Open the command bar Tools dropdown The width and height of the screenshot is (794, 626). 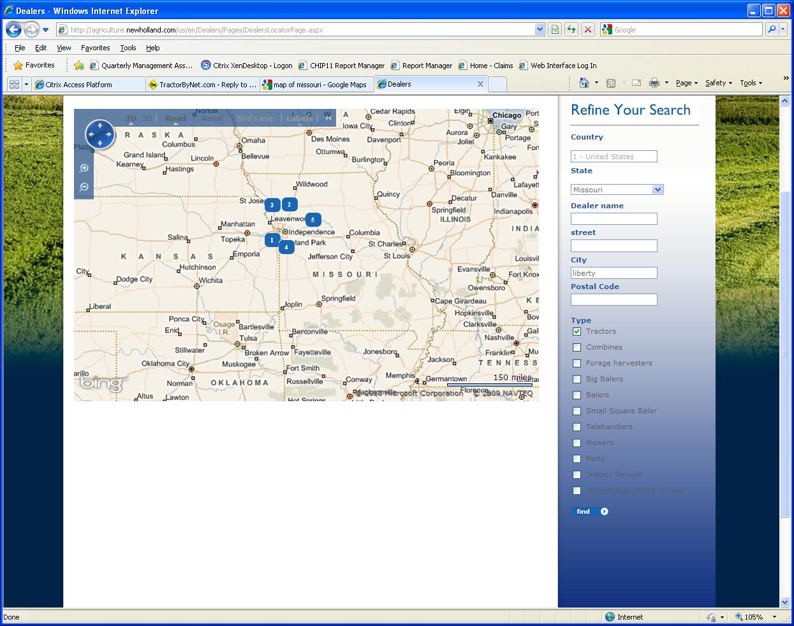[x=751, y=83]
